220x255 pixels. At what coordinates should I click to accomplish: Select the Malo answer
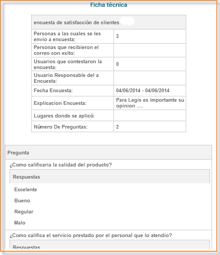[20, 223]
